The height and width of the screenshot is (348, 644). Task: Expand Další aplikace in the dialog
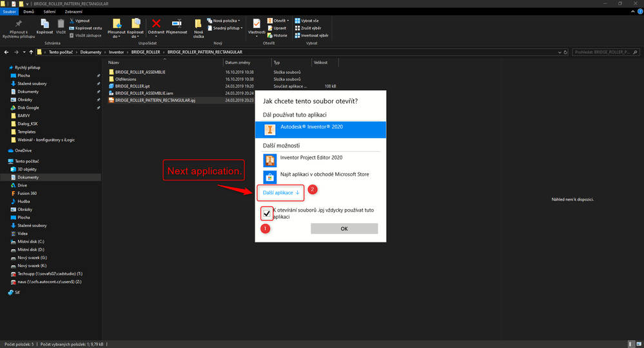tap(281, 192)
